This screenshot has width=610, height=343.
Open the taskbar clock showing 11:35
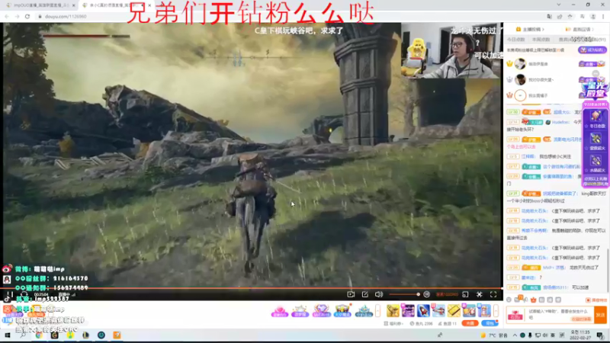[x=579, y=335]
